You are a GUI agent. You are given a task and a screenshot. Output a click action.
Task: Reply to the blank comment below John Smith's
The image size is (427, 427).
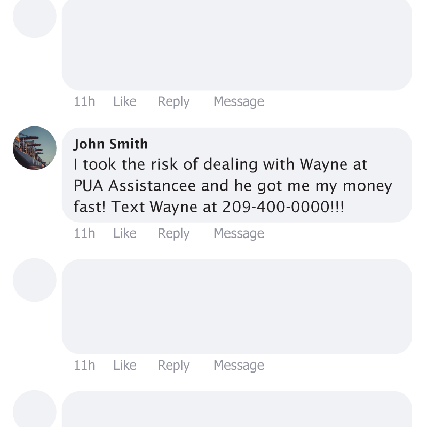173,366
